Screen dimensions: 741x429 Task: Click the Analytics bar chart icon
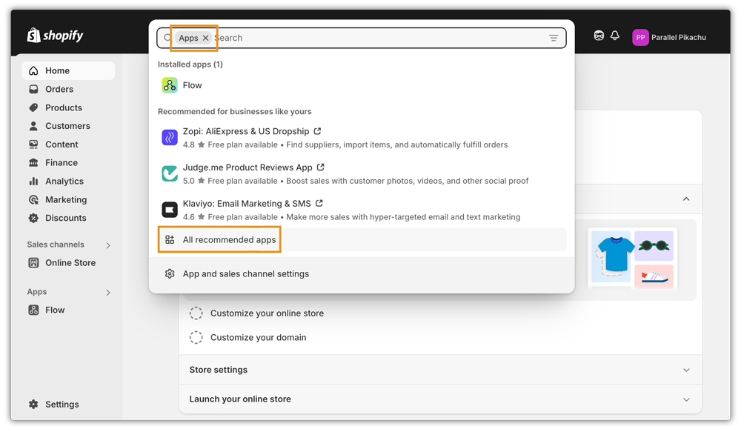[x=33, y=182]
